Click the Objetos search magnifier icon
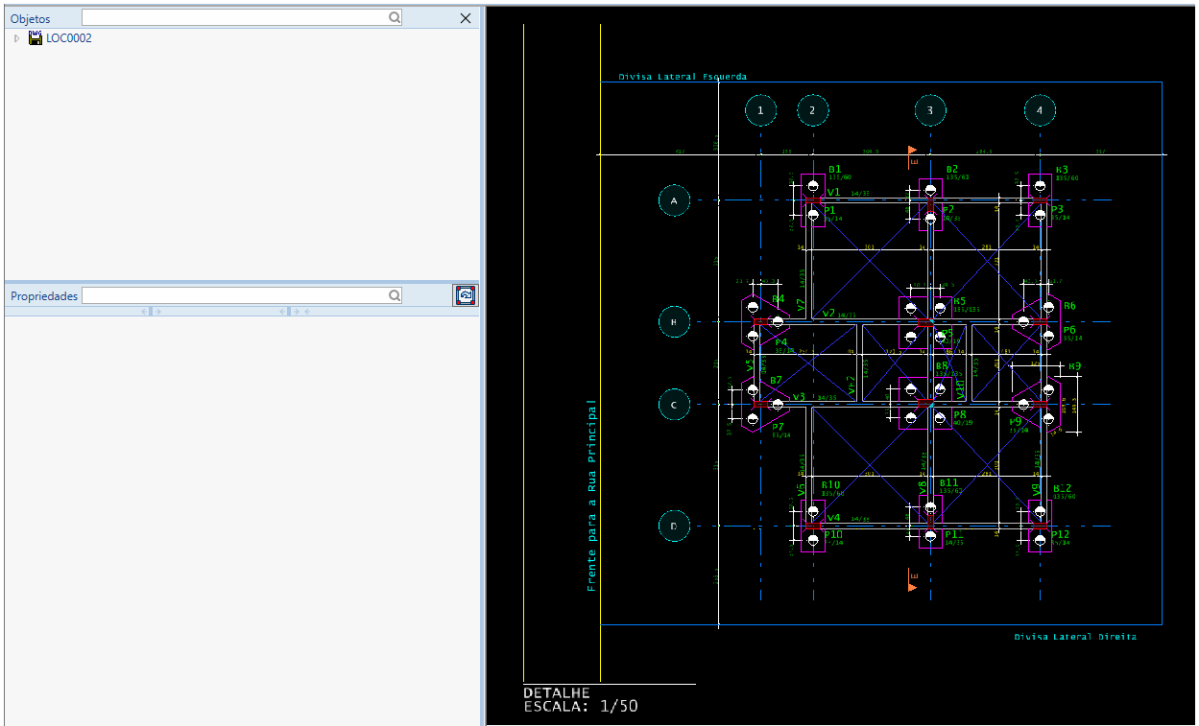Image resolution: width=1199 pixels, height=726 pixels. (x=395, y=17)
